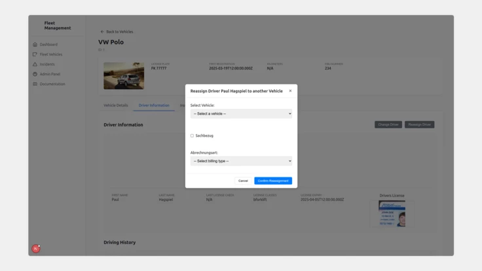
Task: View the Drivers License image
Action: coord(392,213)
